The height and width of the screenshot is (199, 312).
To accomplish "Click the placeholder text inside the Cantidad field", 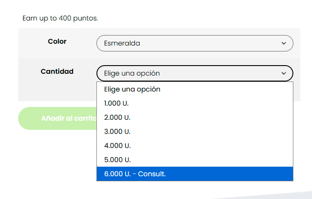I will (x=132, y=73).
